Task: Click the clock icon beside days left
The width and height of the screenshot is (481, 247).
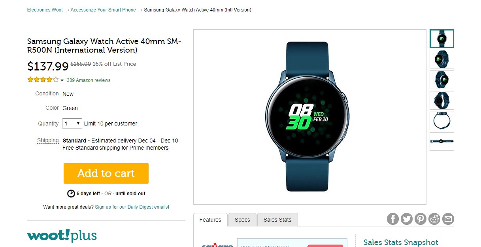Action: 71,194
